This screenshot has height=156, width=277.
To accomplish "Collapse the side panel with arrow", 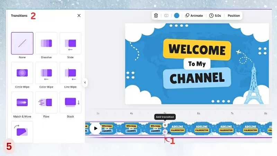I will 85,83.
